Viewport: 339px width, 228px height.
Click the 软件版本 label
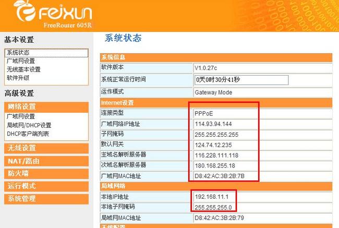tap(112, 67)
